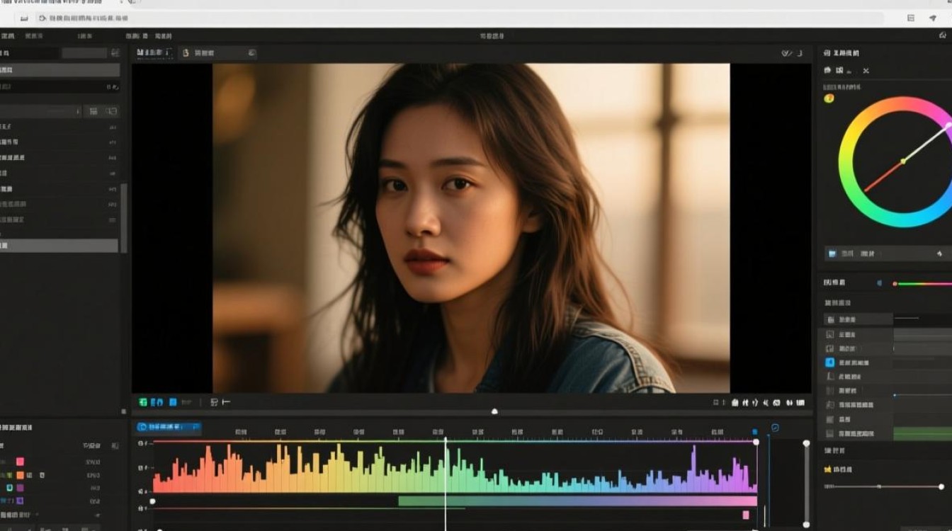Viewport: 952px width, 531px height.
Task: Select the blue highlighted icon in the effects list
Action: pos(830,362)
